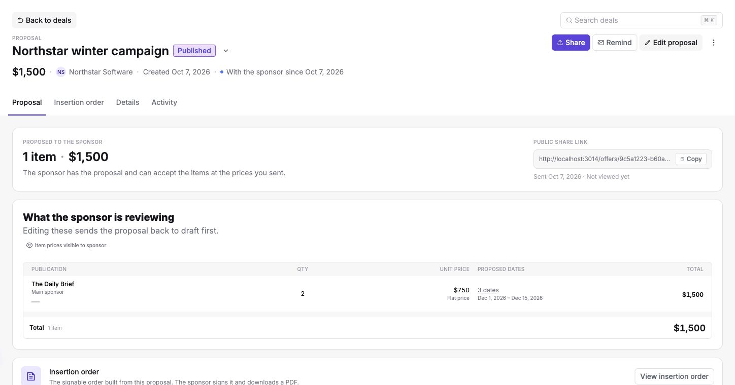Switch to the Proposal tab
735x385 pixels.
click(x=27, y=102)
